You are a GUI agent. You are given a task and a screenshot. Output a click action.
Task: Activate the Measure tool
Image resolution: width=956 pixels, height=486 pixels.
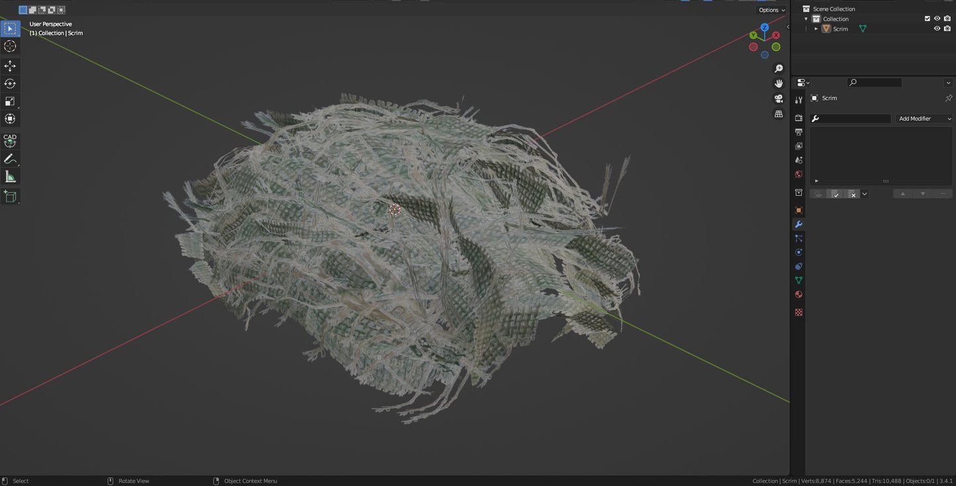pos(10,177)
